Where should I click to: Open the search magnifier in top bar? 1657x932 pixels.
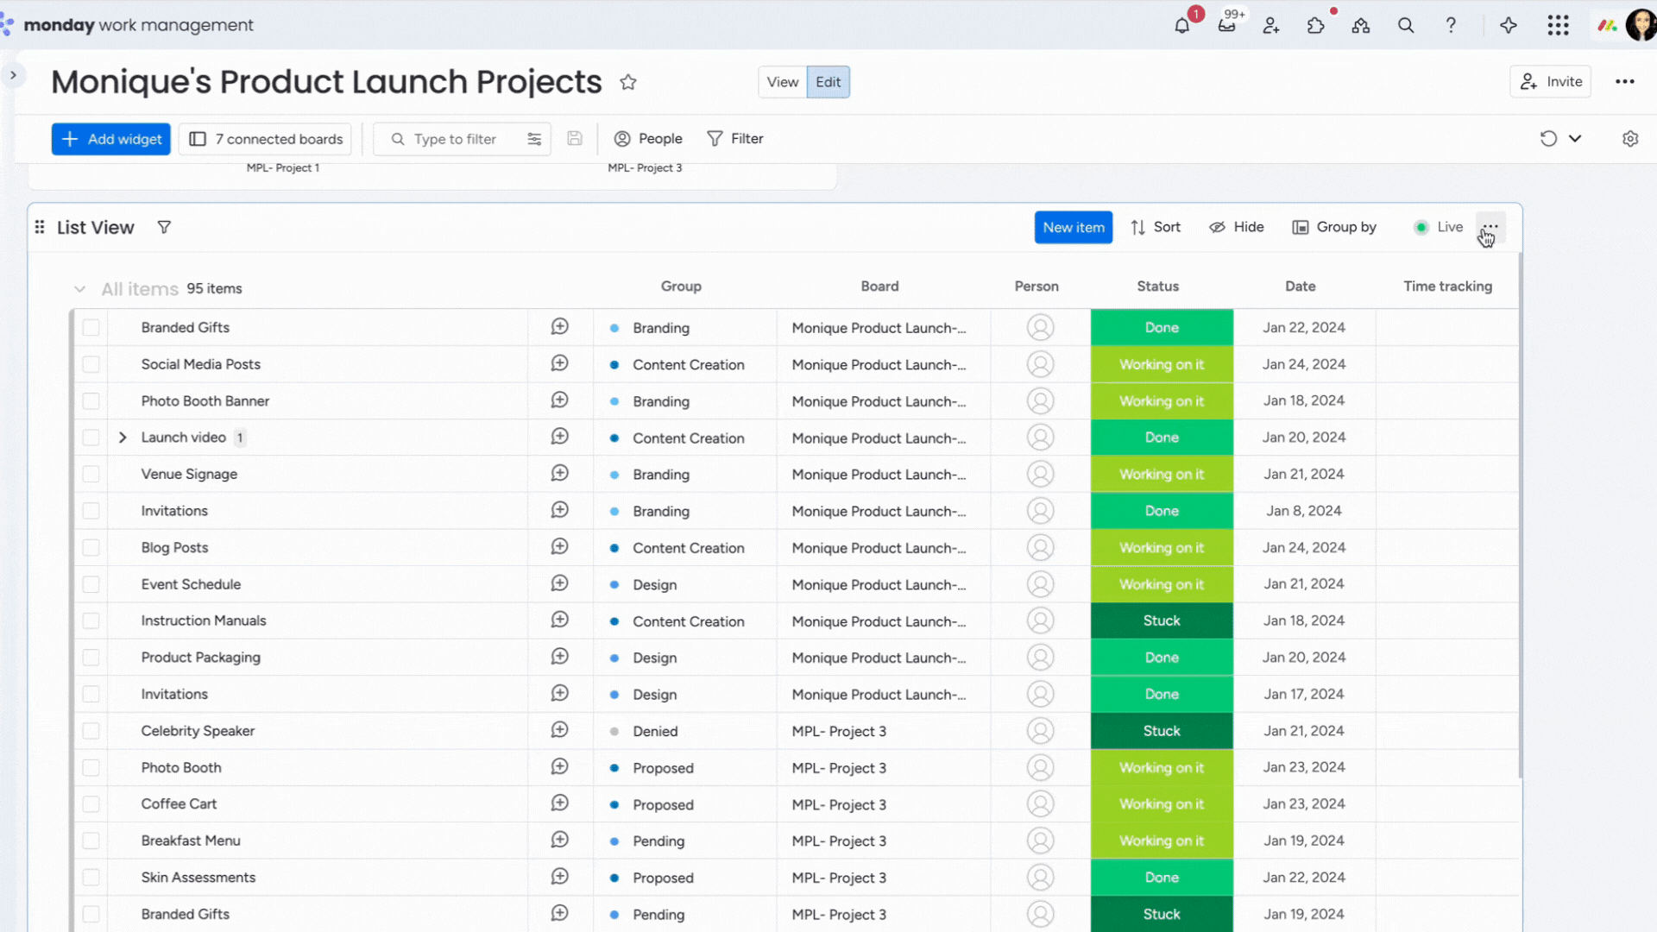point(1406,26)
